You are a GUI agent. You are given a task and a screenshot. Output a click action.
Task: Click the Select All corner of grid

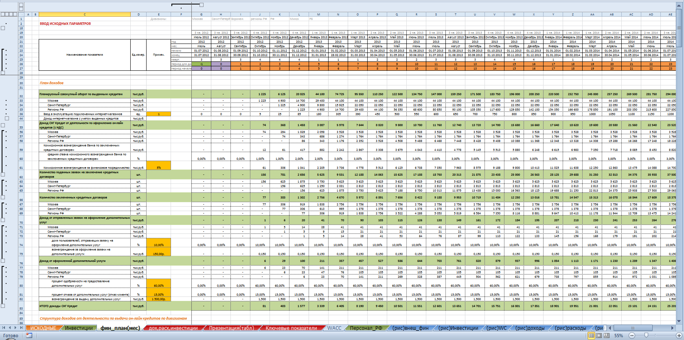21,14
